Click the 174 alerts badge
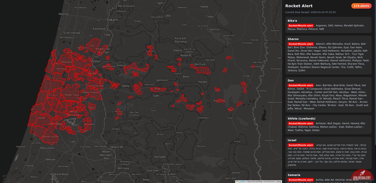The height and width of the screenshot is (183, 376). click(x=362, y=6)
